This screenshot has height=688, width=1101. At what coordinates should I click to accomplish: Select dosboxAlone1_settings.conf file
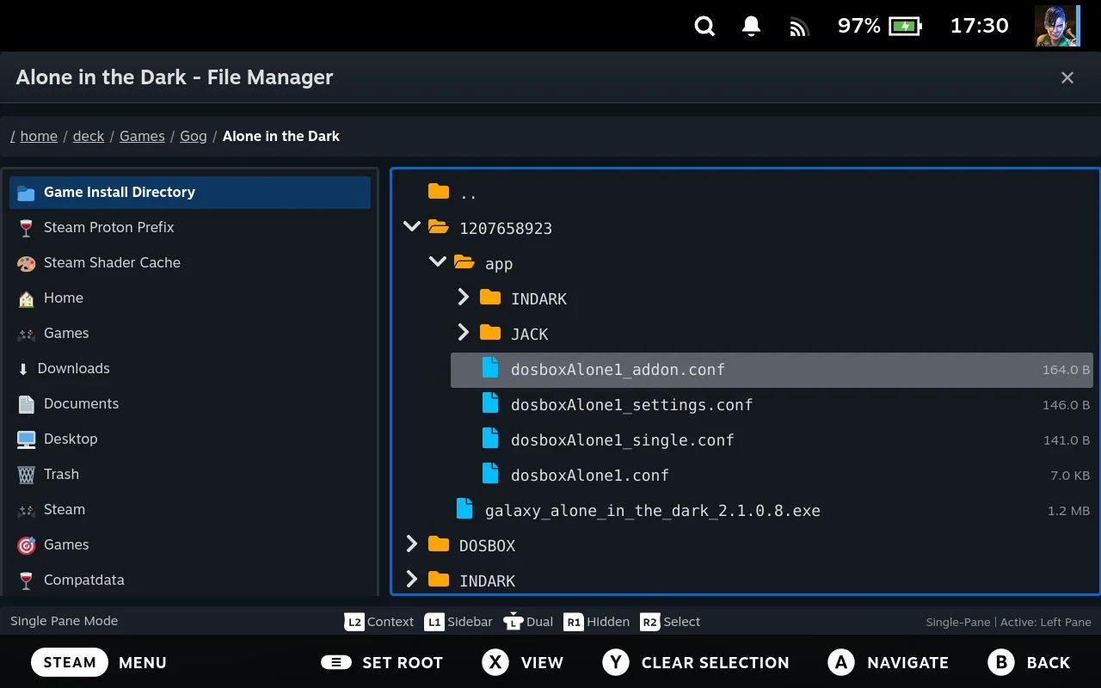pos(772,405)
